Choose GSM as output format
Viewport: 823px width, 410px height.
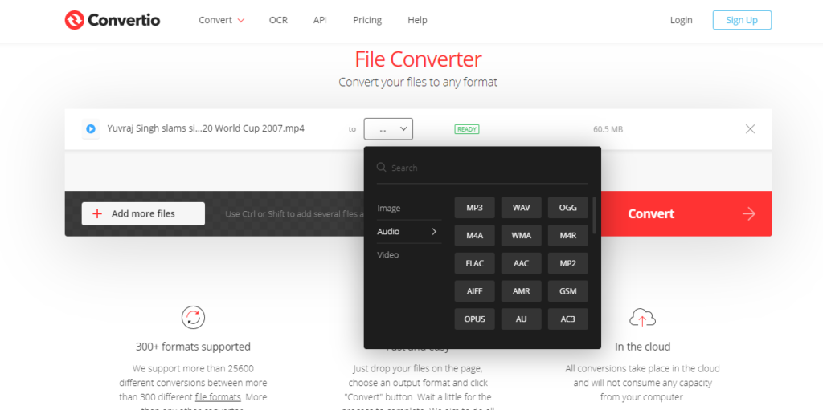tap(568, 291)
